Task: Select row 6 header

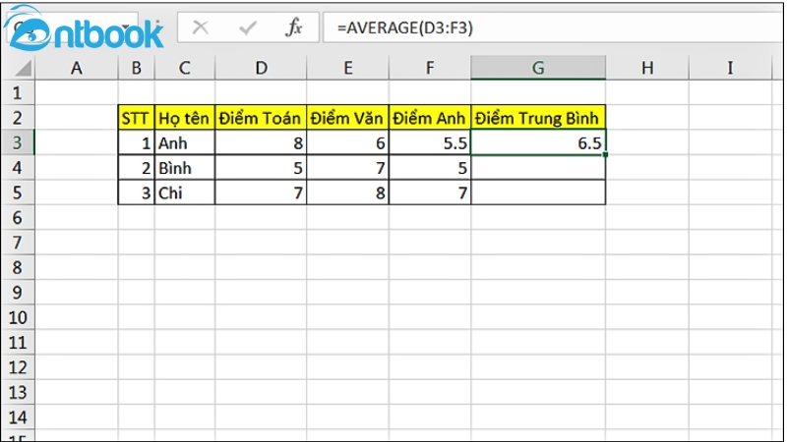Action: (18, 217)
